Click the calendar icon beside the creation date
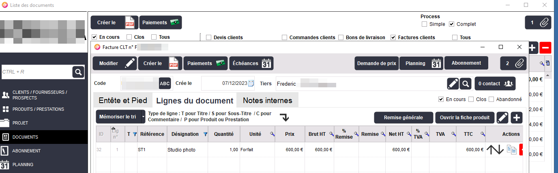Viewport: 558px width, 173px height. coord(251,84)
